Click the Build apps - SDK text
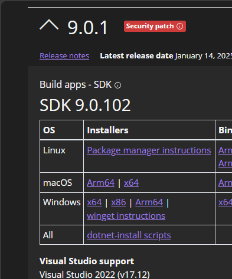The height and width of the screenshot is (279, 232). pos(76,85)
